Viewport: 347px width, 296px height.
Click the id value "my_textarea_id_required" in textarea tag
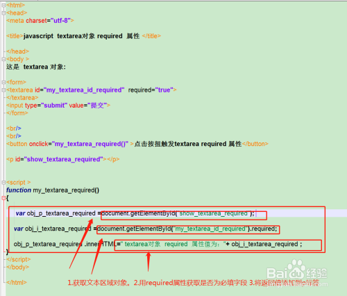[x=84, y=90]
